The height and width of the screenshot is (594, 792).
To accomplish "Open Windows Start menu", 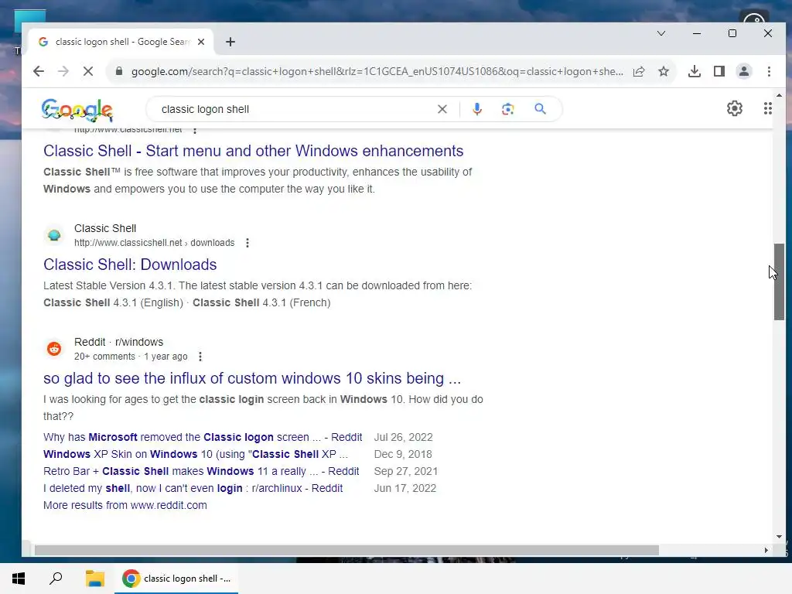I will click(x=19, y=579).
